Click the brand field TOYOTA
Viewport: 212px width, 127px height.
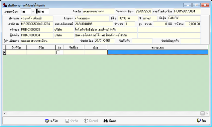(128, 18)
